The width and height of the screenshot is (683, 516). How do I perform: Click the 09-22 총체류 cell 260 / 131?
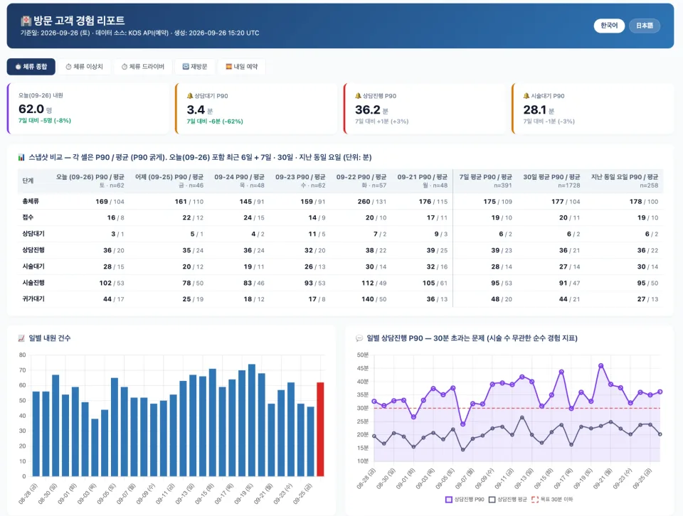click(x=372, y=201)
